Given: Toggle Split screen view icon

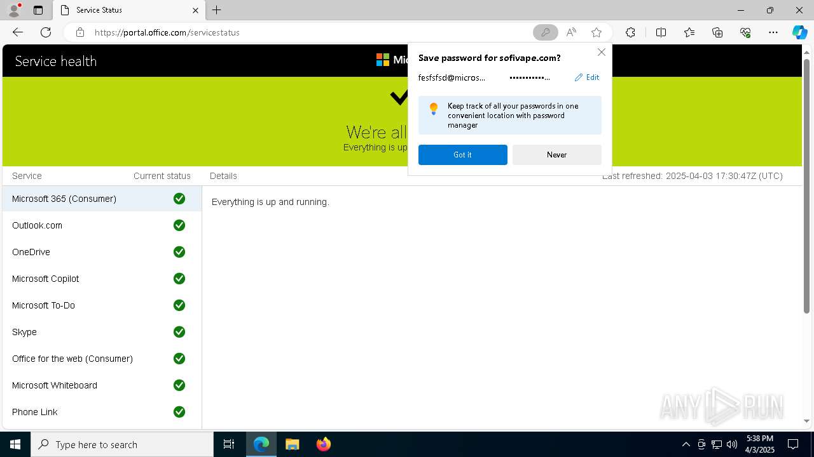Looking at the screenshot, I should pos(661,32).
